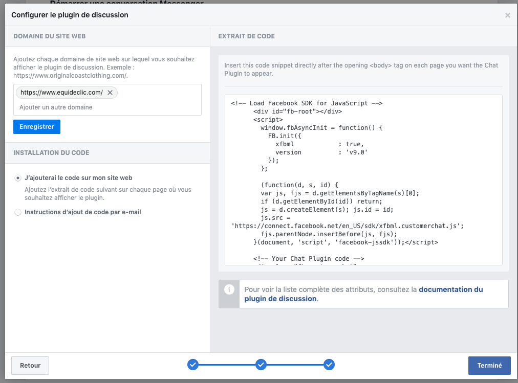Click the second progress step checkmark
Screen dimensions: 518x383
click(261, 365)
